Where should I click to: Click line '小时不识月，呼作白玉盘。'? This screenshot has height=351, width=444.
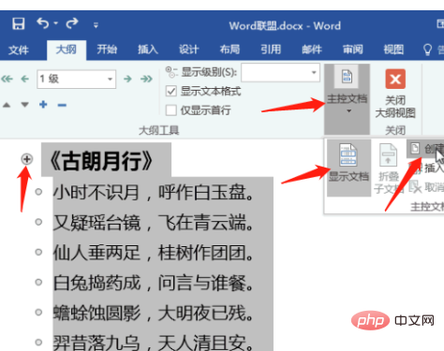pyautogui.click(x=154, y=192)
